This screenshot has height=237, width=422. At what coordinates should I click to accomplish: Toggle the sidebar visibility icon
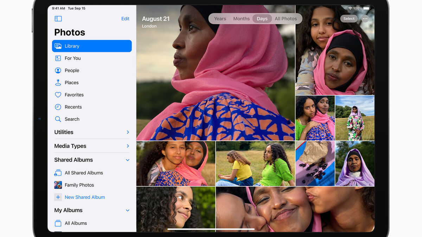[58, 19]
